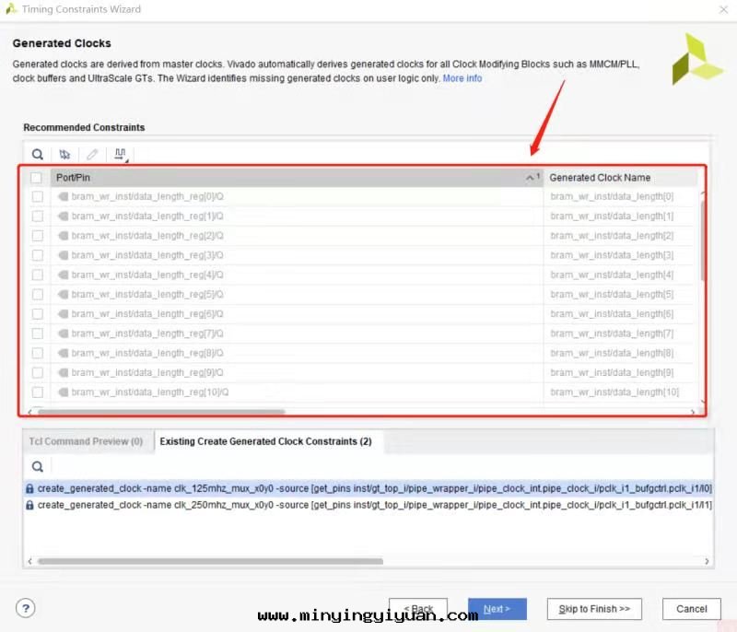737x632 pixels.
Task: Click the Cancel button
Action: [691, 609]
